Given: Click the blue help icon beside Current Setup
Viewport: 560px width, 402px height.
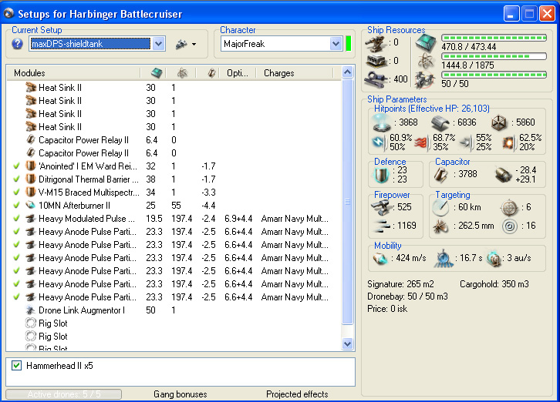Looking at the screenshot, I should [18, 44].
